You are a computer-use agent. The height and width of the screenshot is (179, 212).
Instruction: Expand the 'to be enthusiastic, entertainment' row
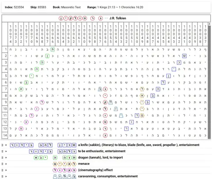click(6, 151)
